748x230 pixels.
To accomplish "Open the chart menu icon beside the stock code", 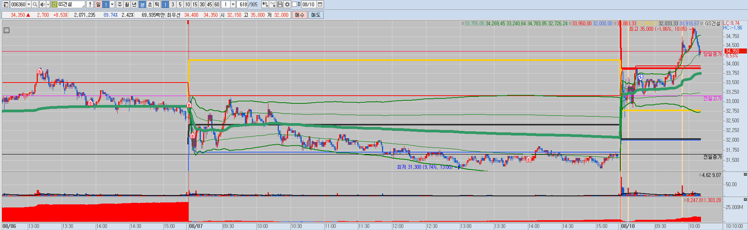I will coord(6,4).
